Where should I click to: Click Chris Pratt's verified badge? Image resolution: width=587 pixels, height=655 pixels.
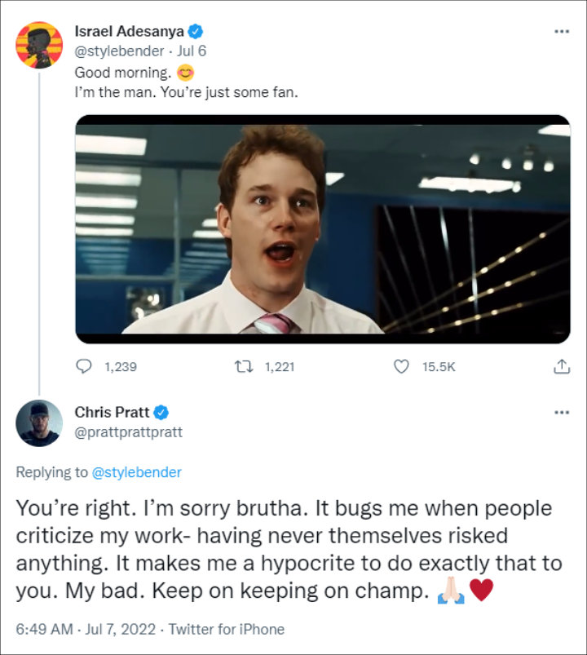[161, 412]
